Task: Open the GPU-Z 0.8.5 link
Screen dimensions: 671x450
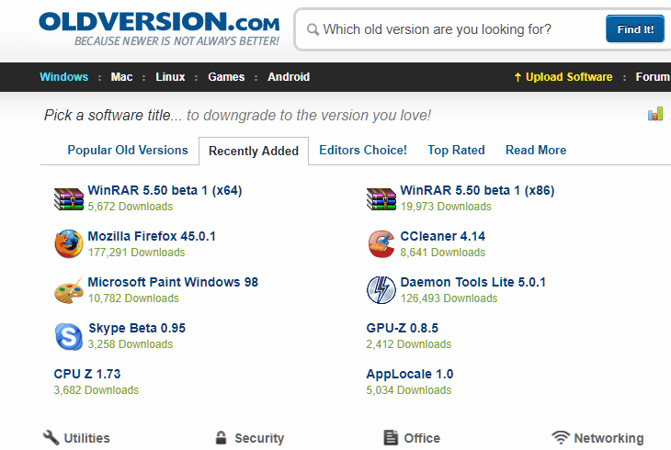Action: click(403, 328)
